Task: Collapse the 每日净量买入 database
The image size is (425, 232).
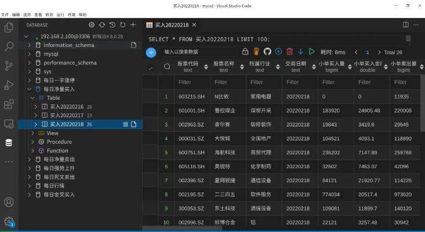Action: click(29, 89)
